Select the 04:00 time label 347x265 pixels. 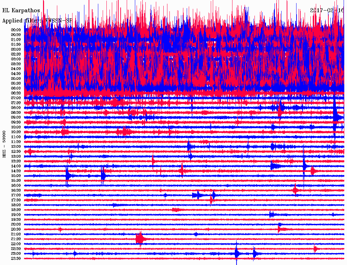point(16,69)
